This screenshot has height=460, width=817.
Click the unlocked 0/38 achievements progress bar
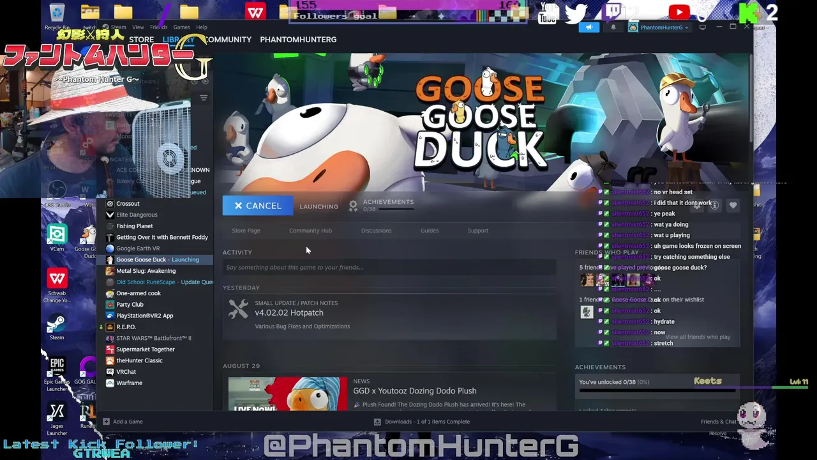(x=657, y=389)
